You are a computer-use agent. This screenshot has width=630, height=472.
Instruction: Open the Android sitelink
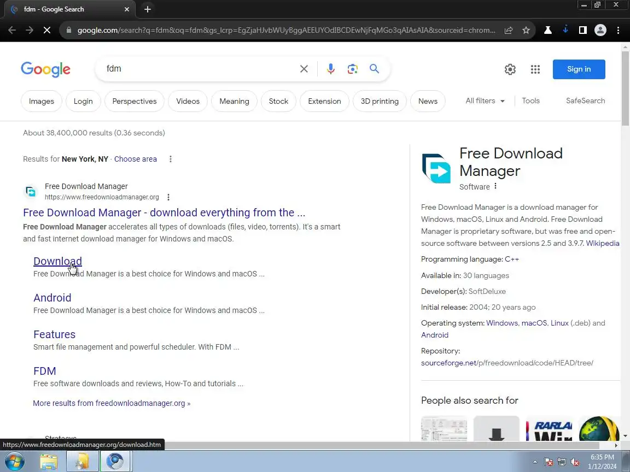click(x=52, y=298)
